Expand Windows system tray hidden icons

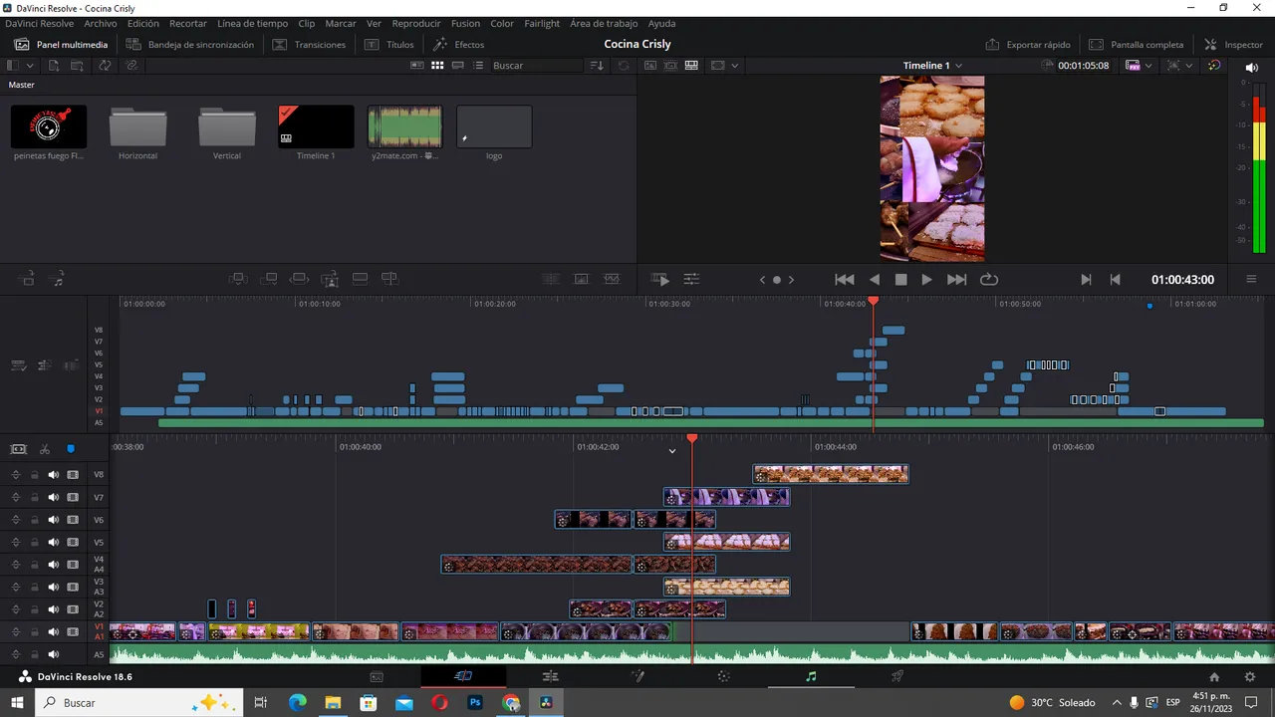1117,702
